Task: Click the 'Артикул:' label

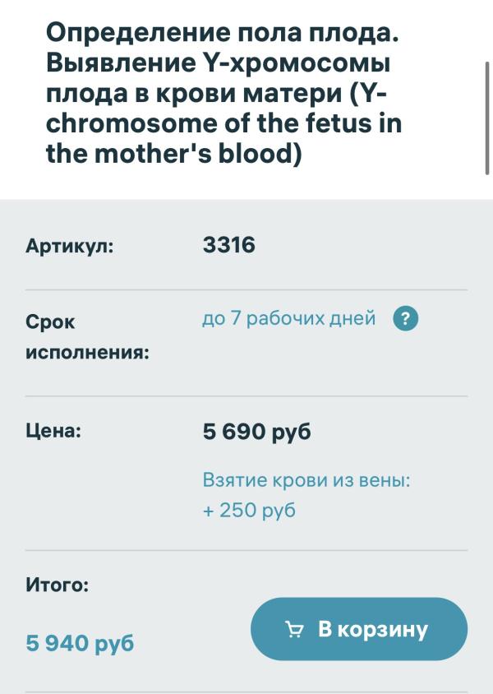Action: click(69, 246)
